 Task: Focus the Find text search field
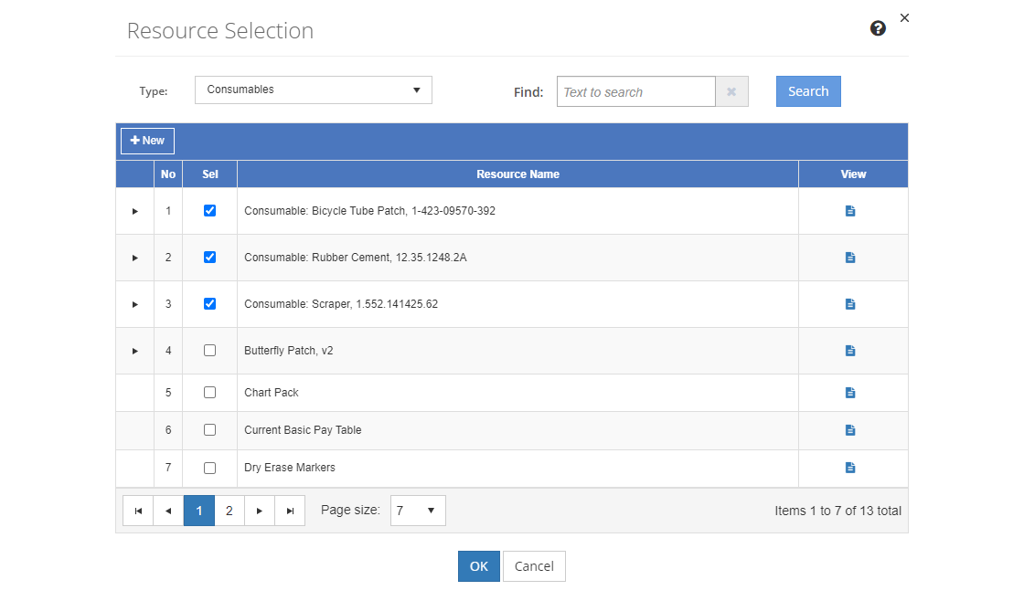(636, 91)
